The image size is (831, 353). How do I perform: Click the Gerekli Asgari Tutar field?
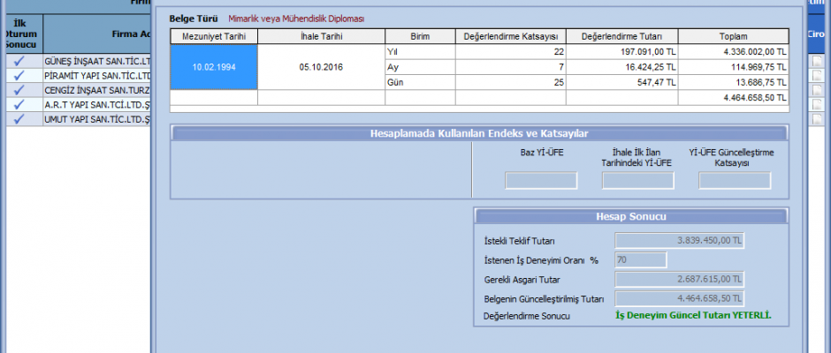(679, 279)
